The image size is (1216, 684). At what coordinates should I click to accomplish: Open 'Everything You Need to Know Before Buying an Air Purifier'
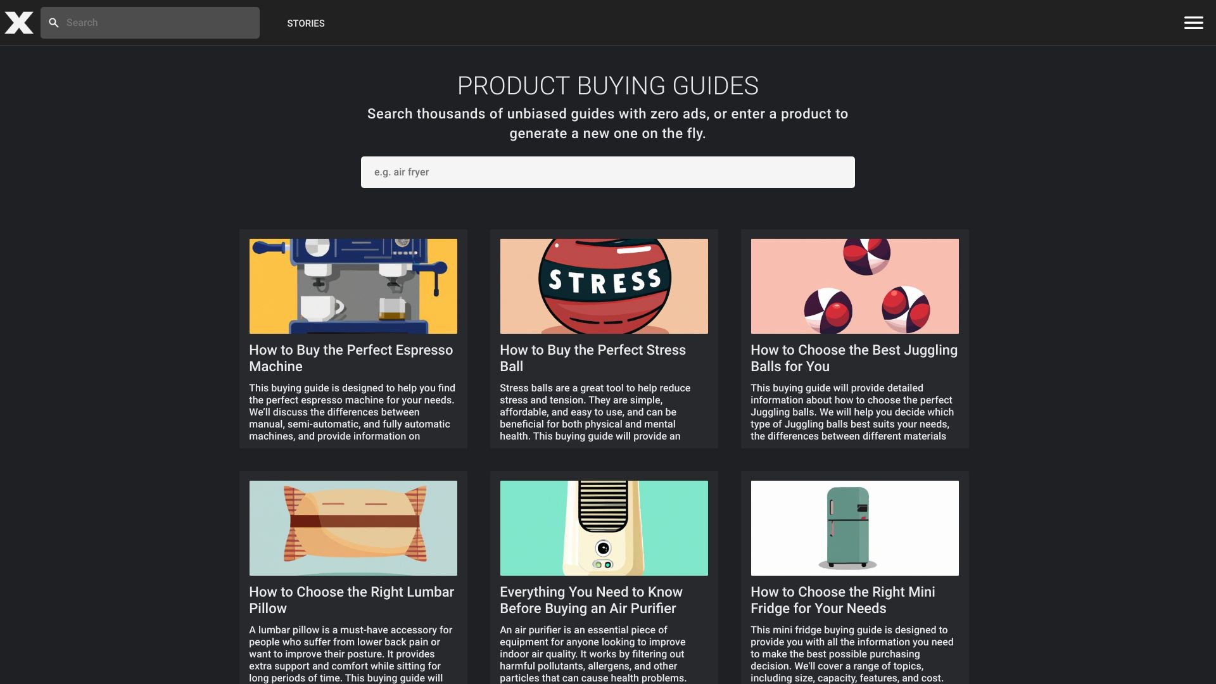591,600
